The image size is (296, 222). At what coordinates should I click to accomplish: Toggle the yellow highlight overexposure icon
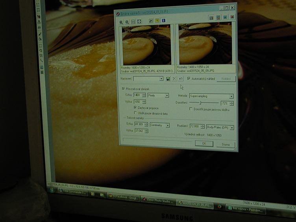pyautogui.click(x=157, y=20)
